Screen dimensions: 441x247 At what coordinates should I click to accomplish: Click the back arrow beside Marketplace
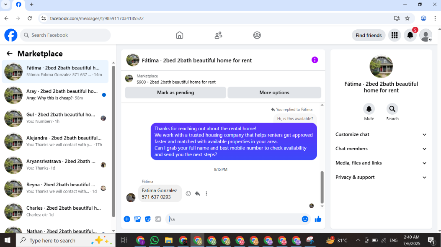coord(10,54)
